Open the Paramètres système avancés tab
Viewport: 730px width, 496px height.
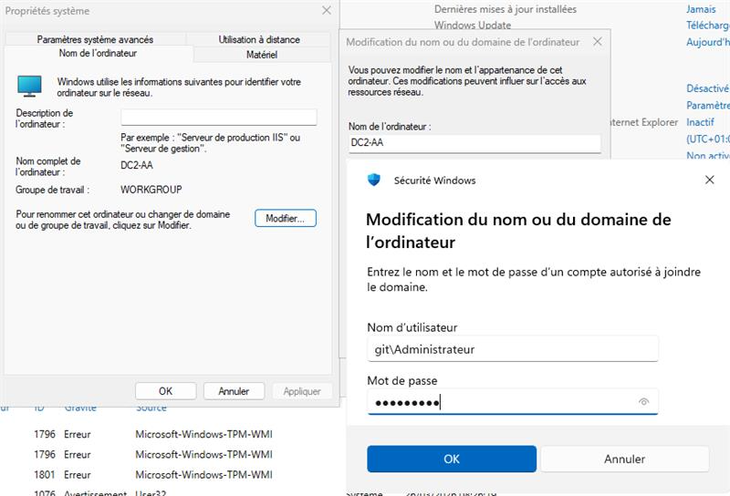(x=95, y=39)
